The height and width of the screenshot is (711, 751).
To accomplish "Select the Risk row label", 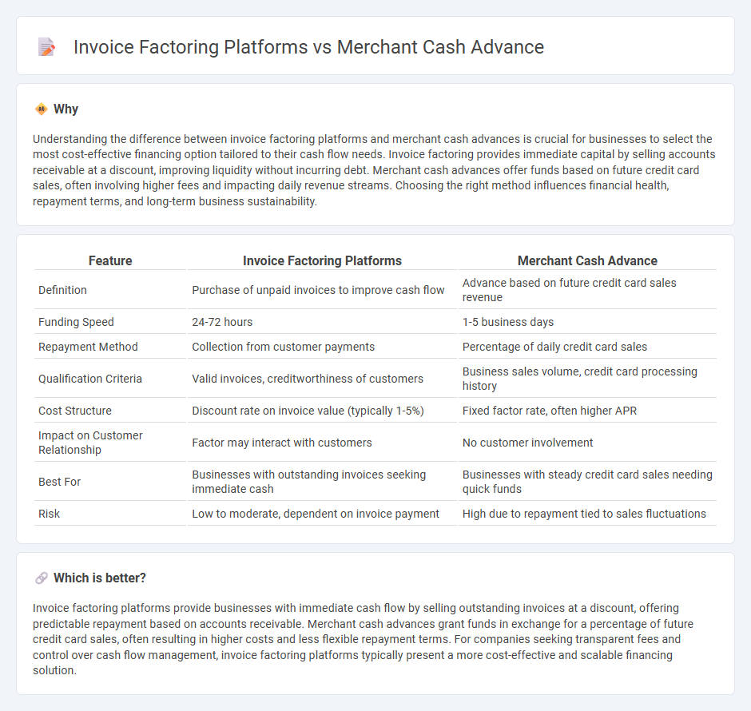I will click(x=49, y=514).
